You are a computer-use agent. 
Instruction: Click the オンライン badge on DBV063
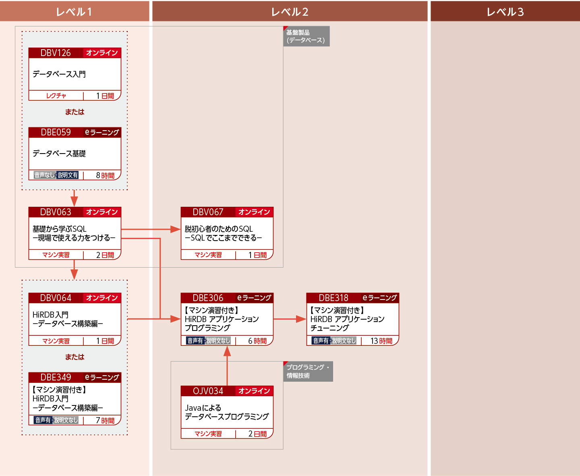click(102, 212)
